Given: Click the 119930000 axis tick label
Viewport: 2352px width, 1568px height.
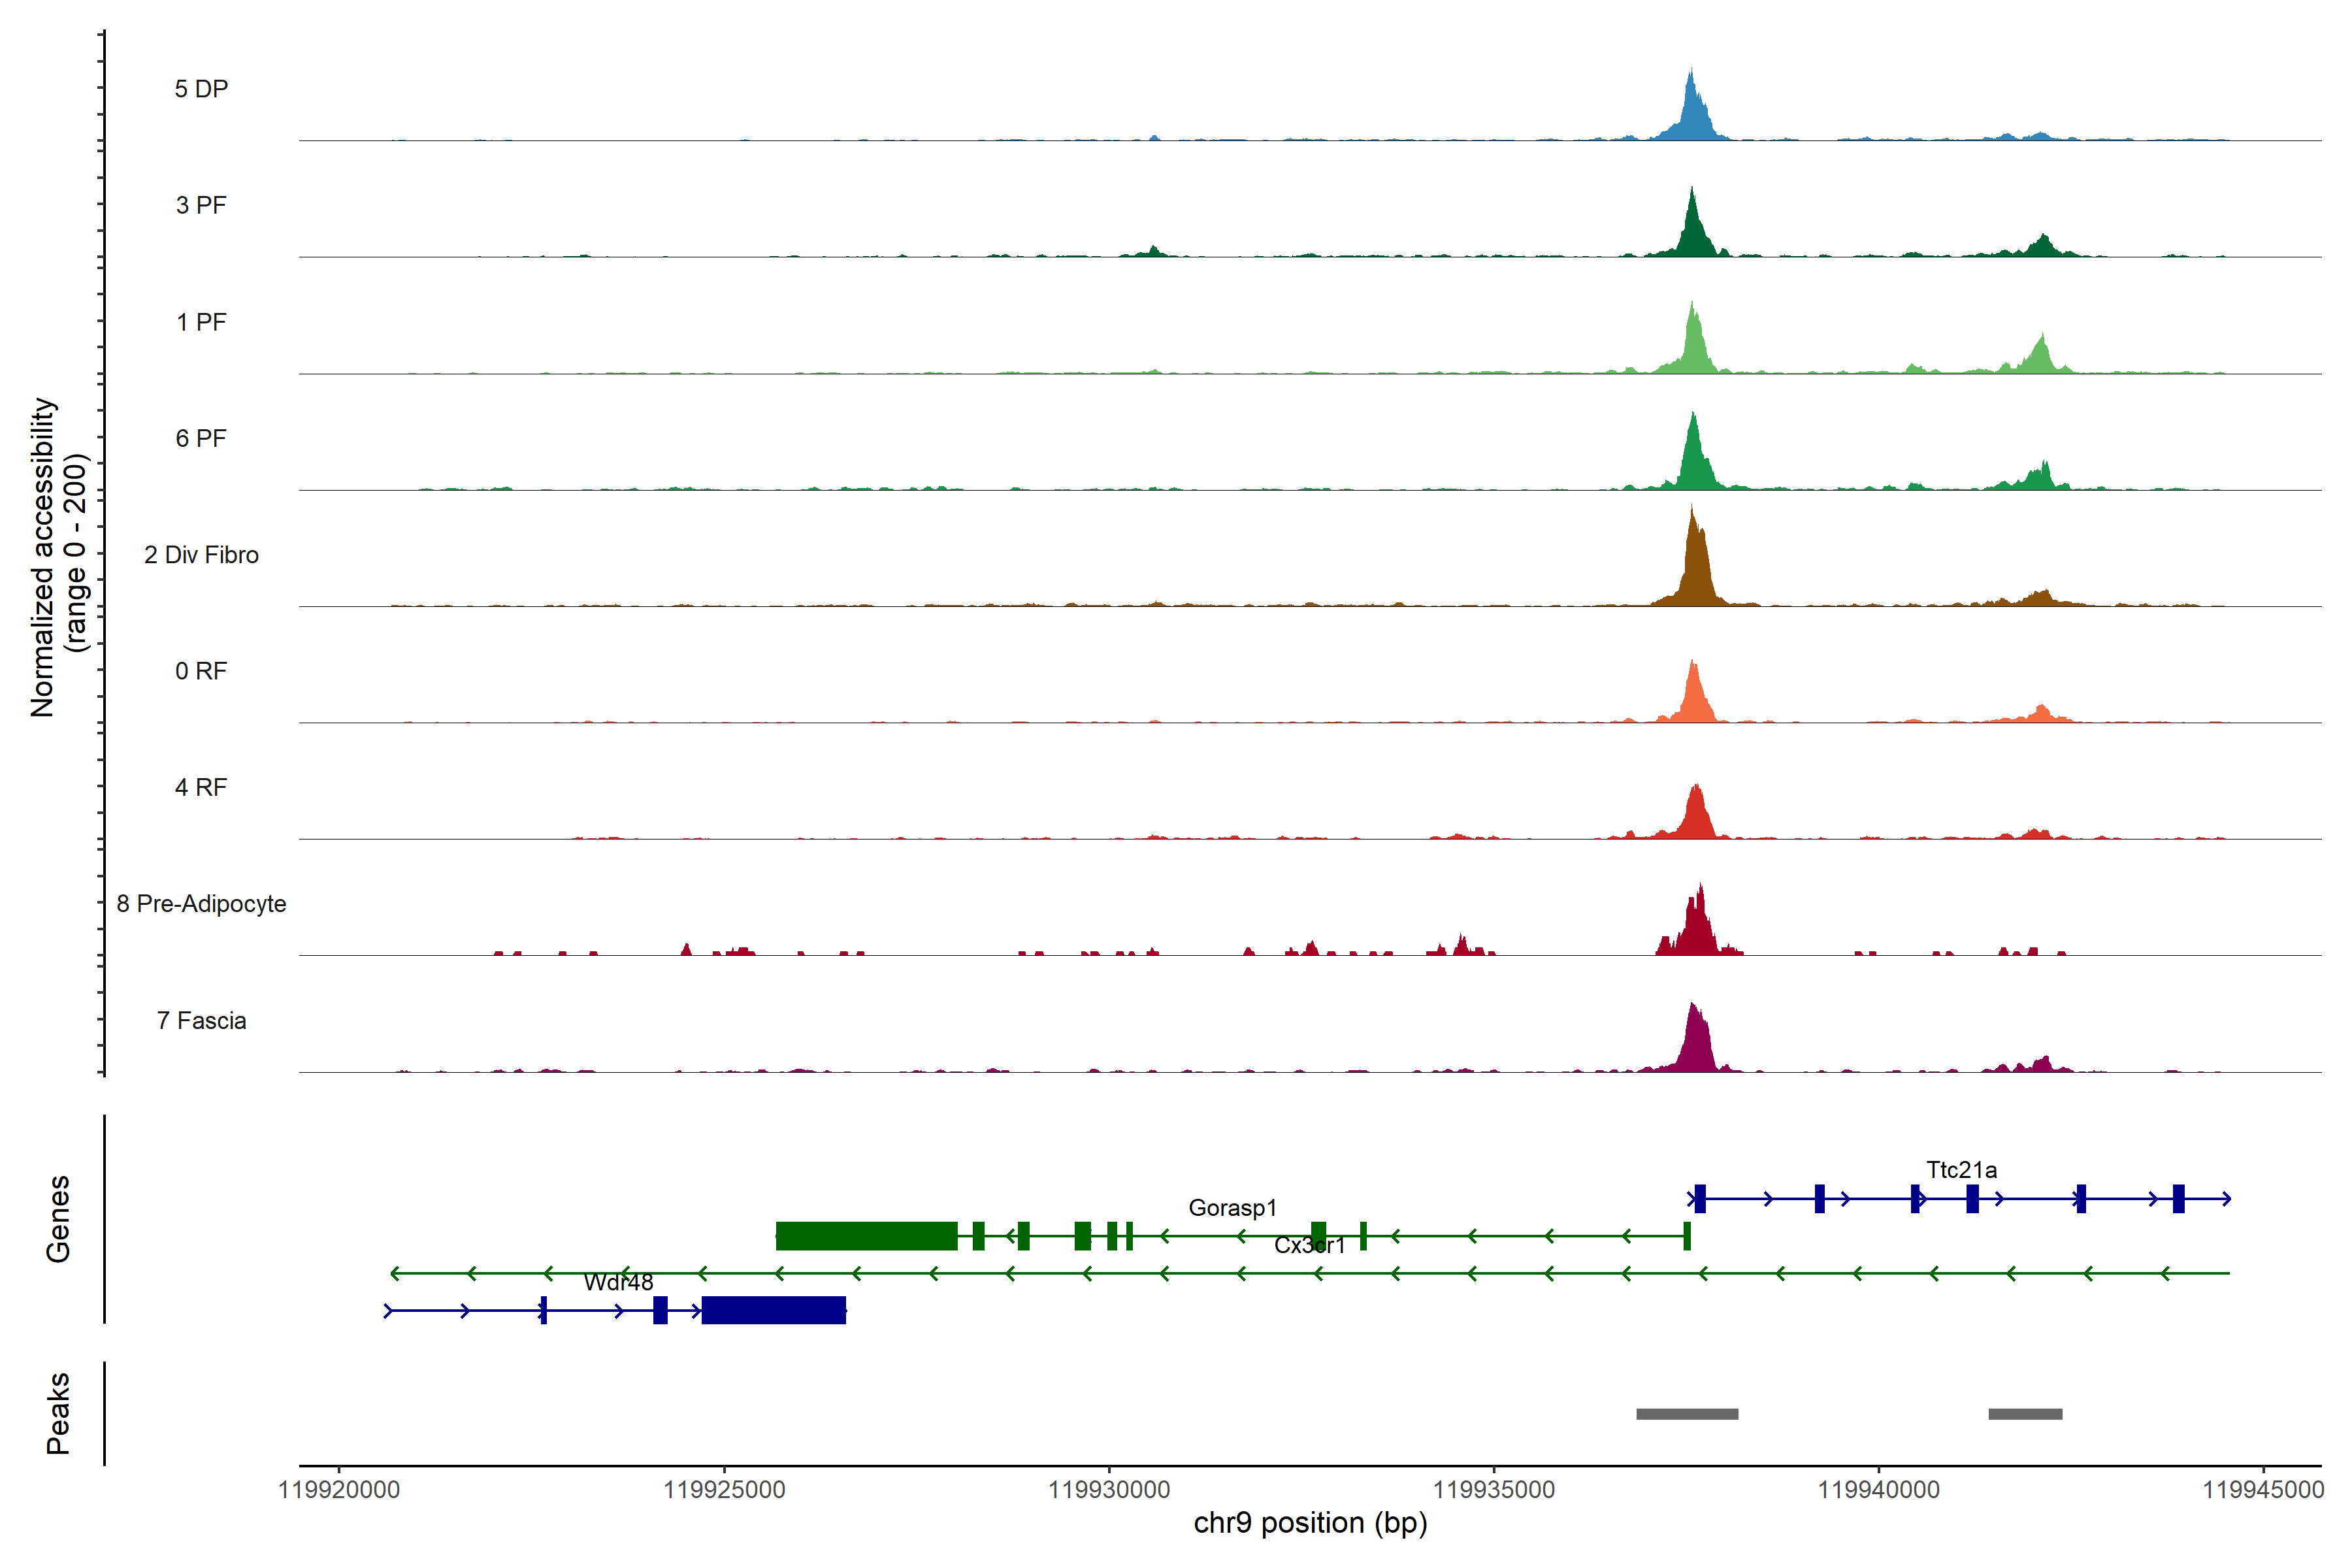Looking at the screenshot, I should (1109, 1489).
